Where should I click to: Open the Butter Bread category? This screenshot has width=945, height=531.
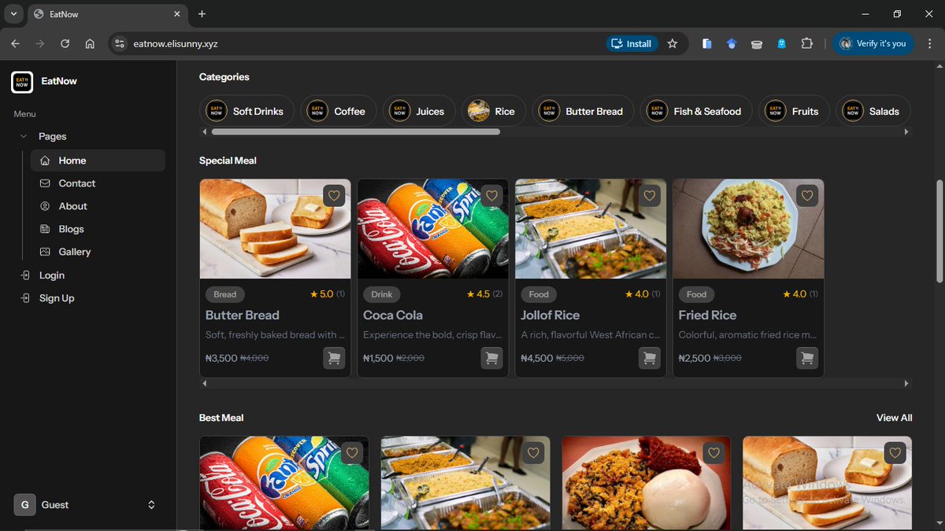click(583, 111)
